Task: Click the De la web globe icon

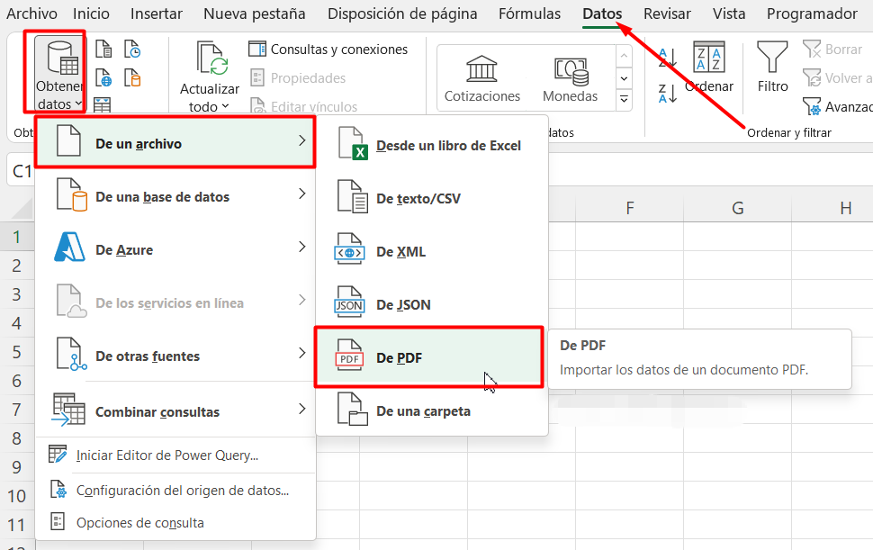Action: click(103, 77)
